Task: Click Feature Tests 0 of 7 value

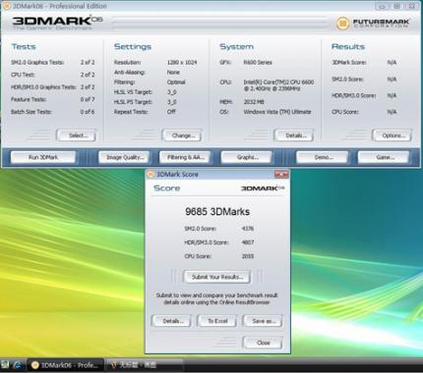Action: pos(88,99)
